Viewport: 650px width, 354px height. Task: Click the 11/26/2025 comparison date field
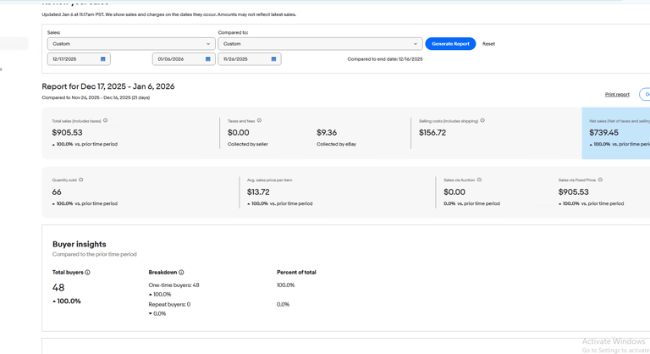coord(242,59)
